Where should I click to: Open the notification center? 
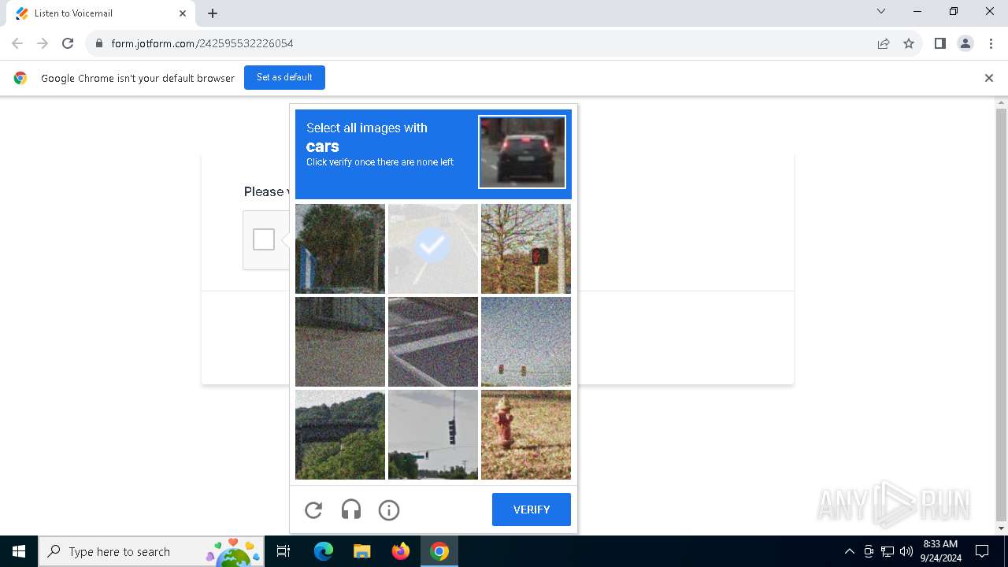coord(982,551)
